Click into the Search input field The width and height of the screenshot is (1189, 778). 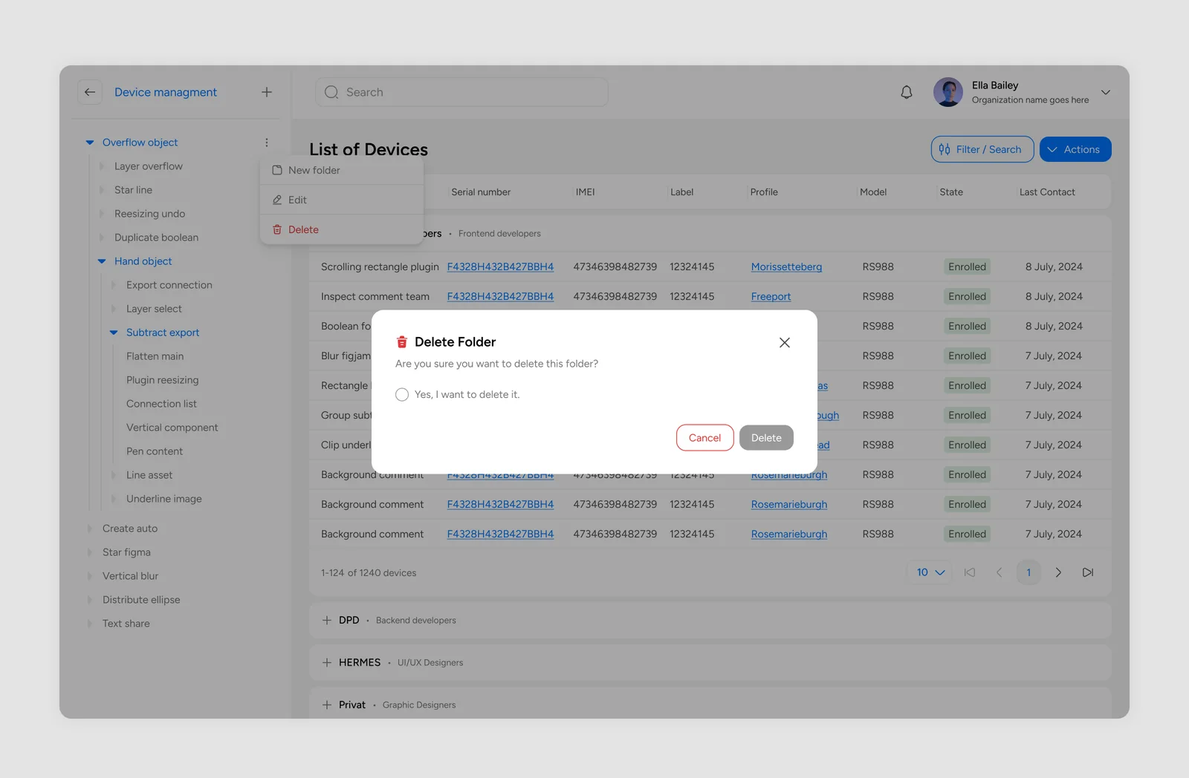[x=461, y=92]
